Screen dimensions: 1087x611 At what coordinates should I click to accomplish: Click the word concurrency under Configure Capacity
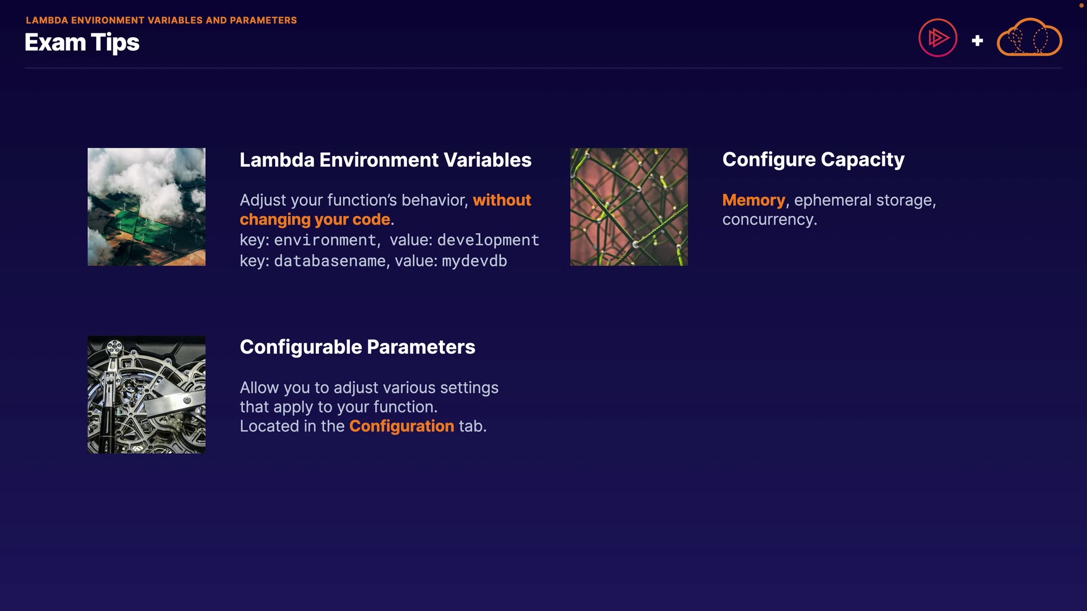click(x=769, y=220)
